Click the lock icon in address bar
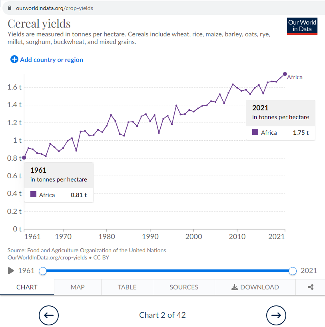 coord(10,8)
